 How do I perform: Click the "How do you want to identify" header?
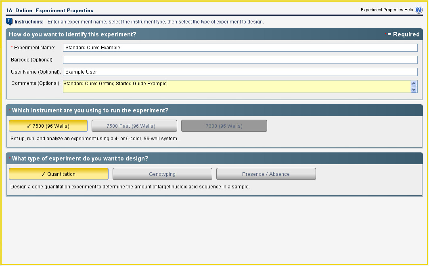pyautogui.click(x=73, y=34)
